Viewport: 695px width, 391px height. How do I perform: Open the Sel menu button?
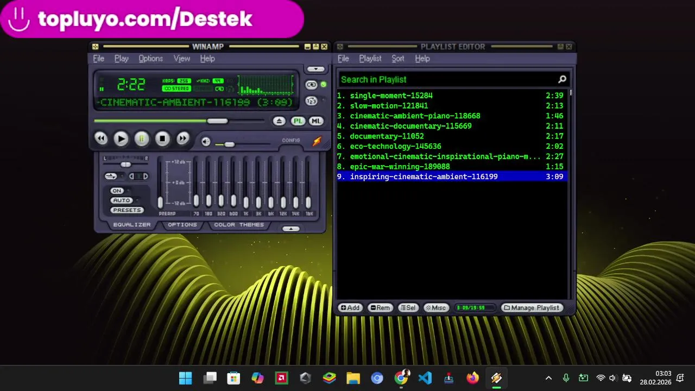408,308
